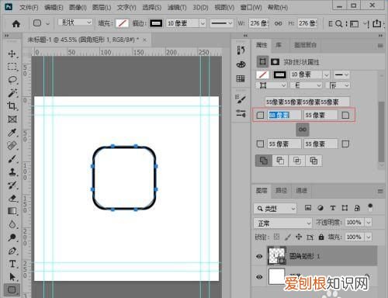Viewport: 388px width, 298px height.
Task: Open the Image menu
Action: 78,8
